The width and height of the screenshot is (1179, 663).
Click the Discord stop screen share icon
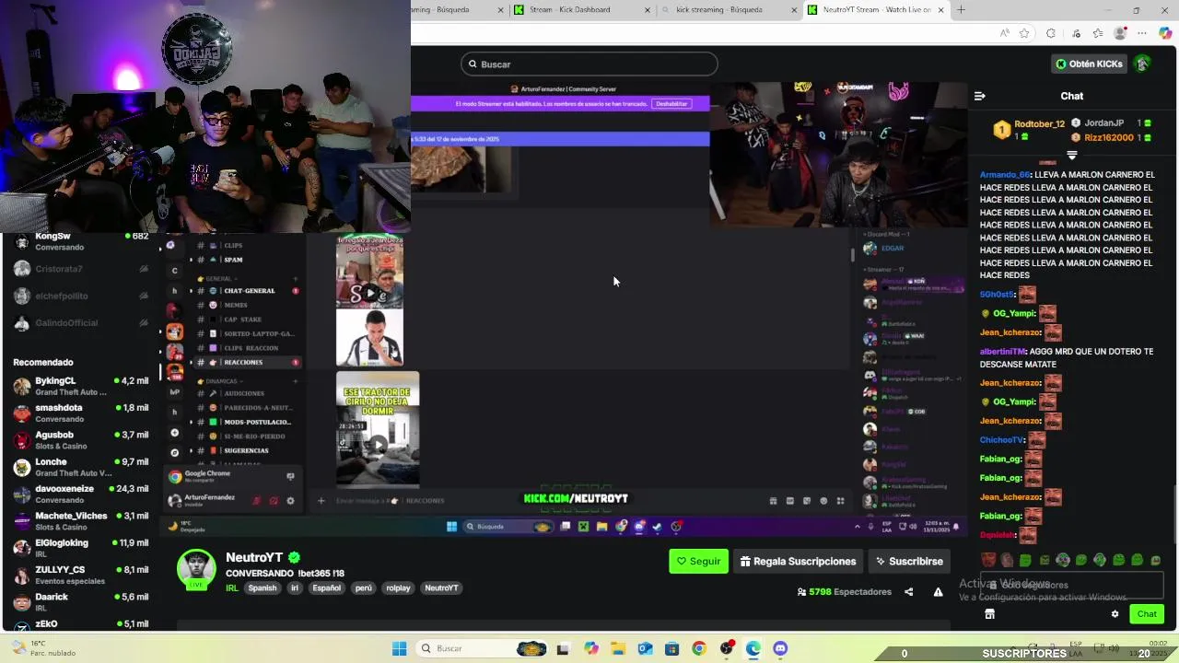[290, 477]
